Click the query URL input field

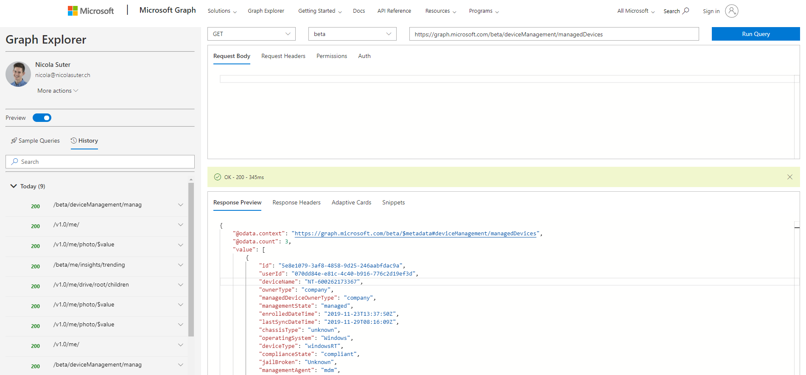click(554, 34)
